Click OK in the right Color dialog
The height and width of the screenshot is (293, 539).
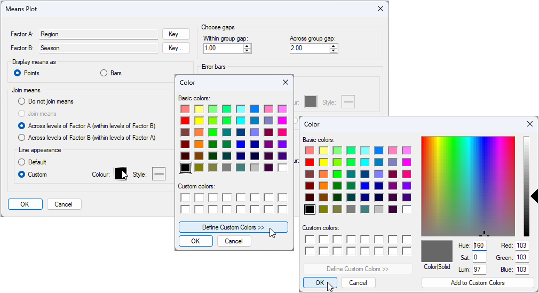pos(320,283)
